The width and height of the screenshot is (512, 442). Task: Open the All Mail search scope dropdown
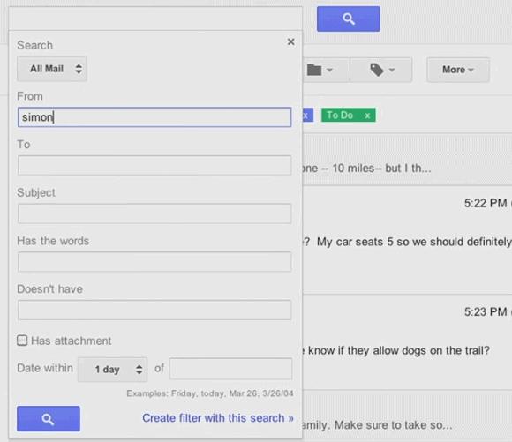click(x=52, y=69)
